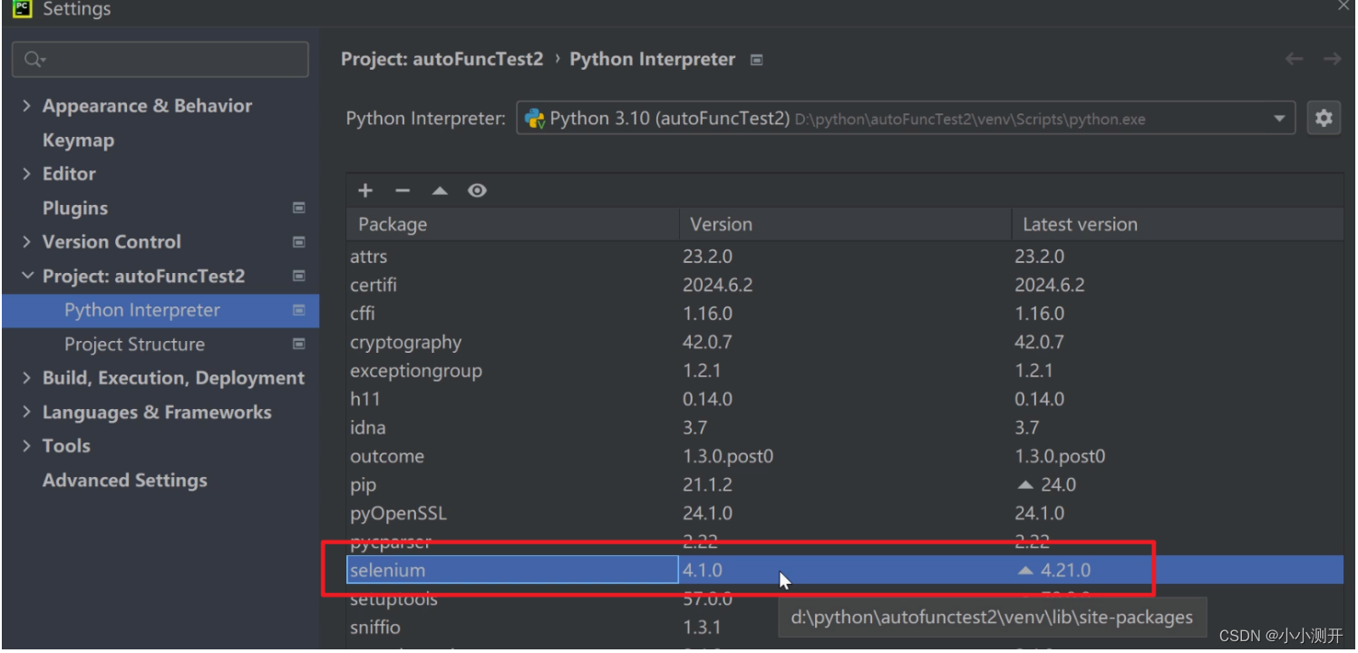The width and height of the screenshot is (1358, 653).
Task: Click the forward navigation arrow
Action: click(x=1332, y=59)
